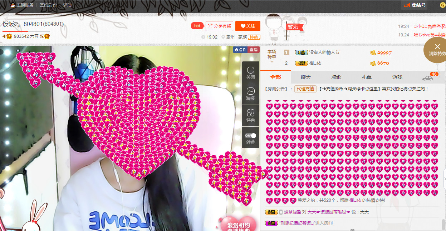Click the hot badge next to 分享有奖
Viewport: 446px width, 231px height.
[197, 26]
